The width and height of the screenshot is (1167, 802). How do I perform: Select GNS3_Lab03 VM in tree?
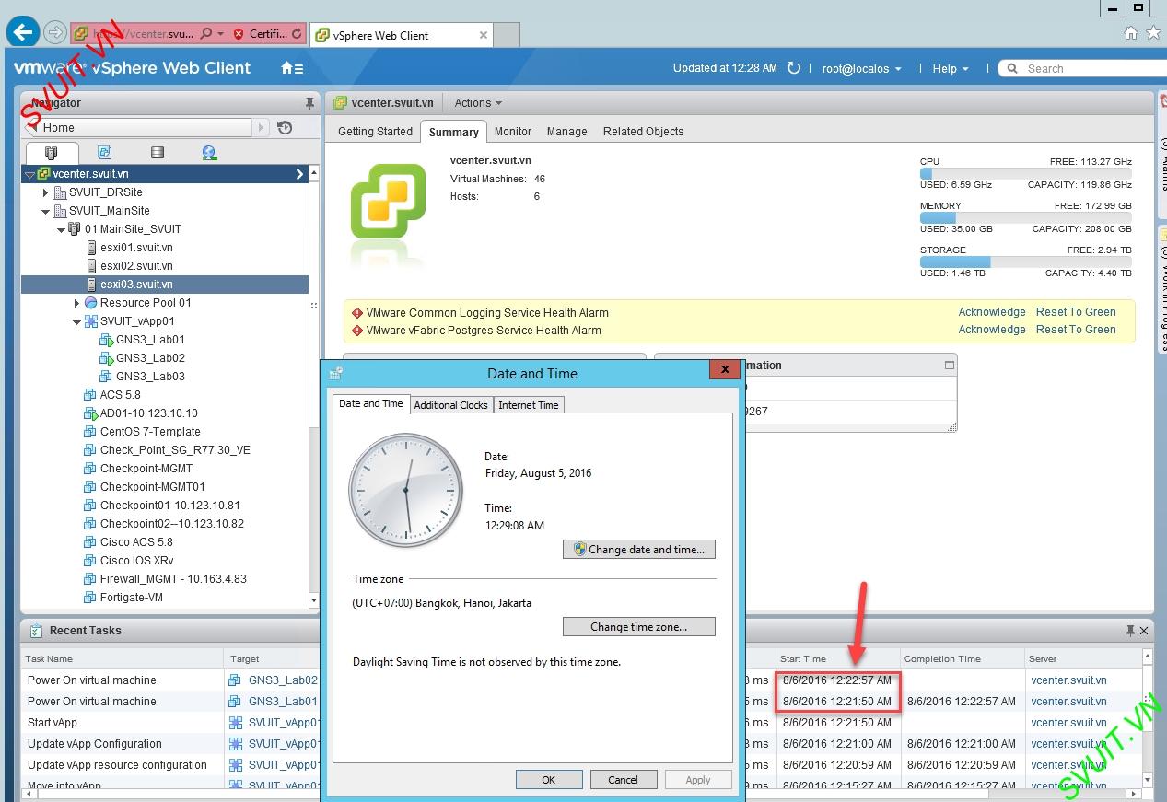[150, 377]
